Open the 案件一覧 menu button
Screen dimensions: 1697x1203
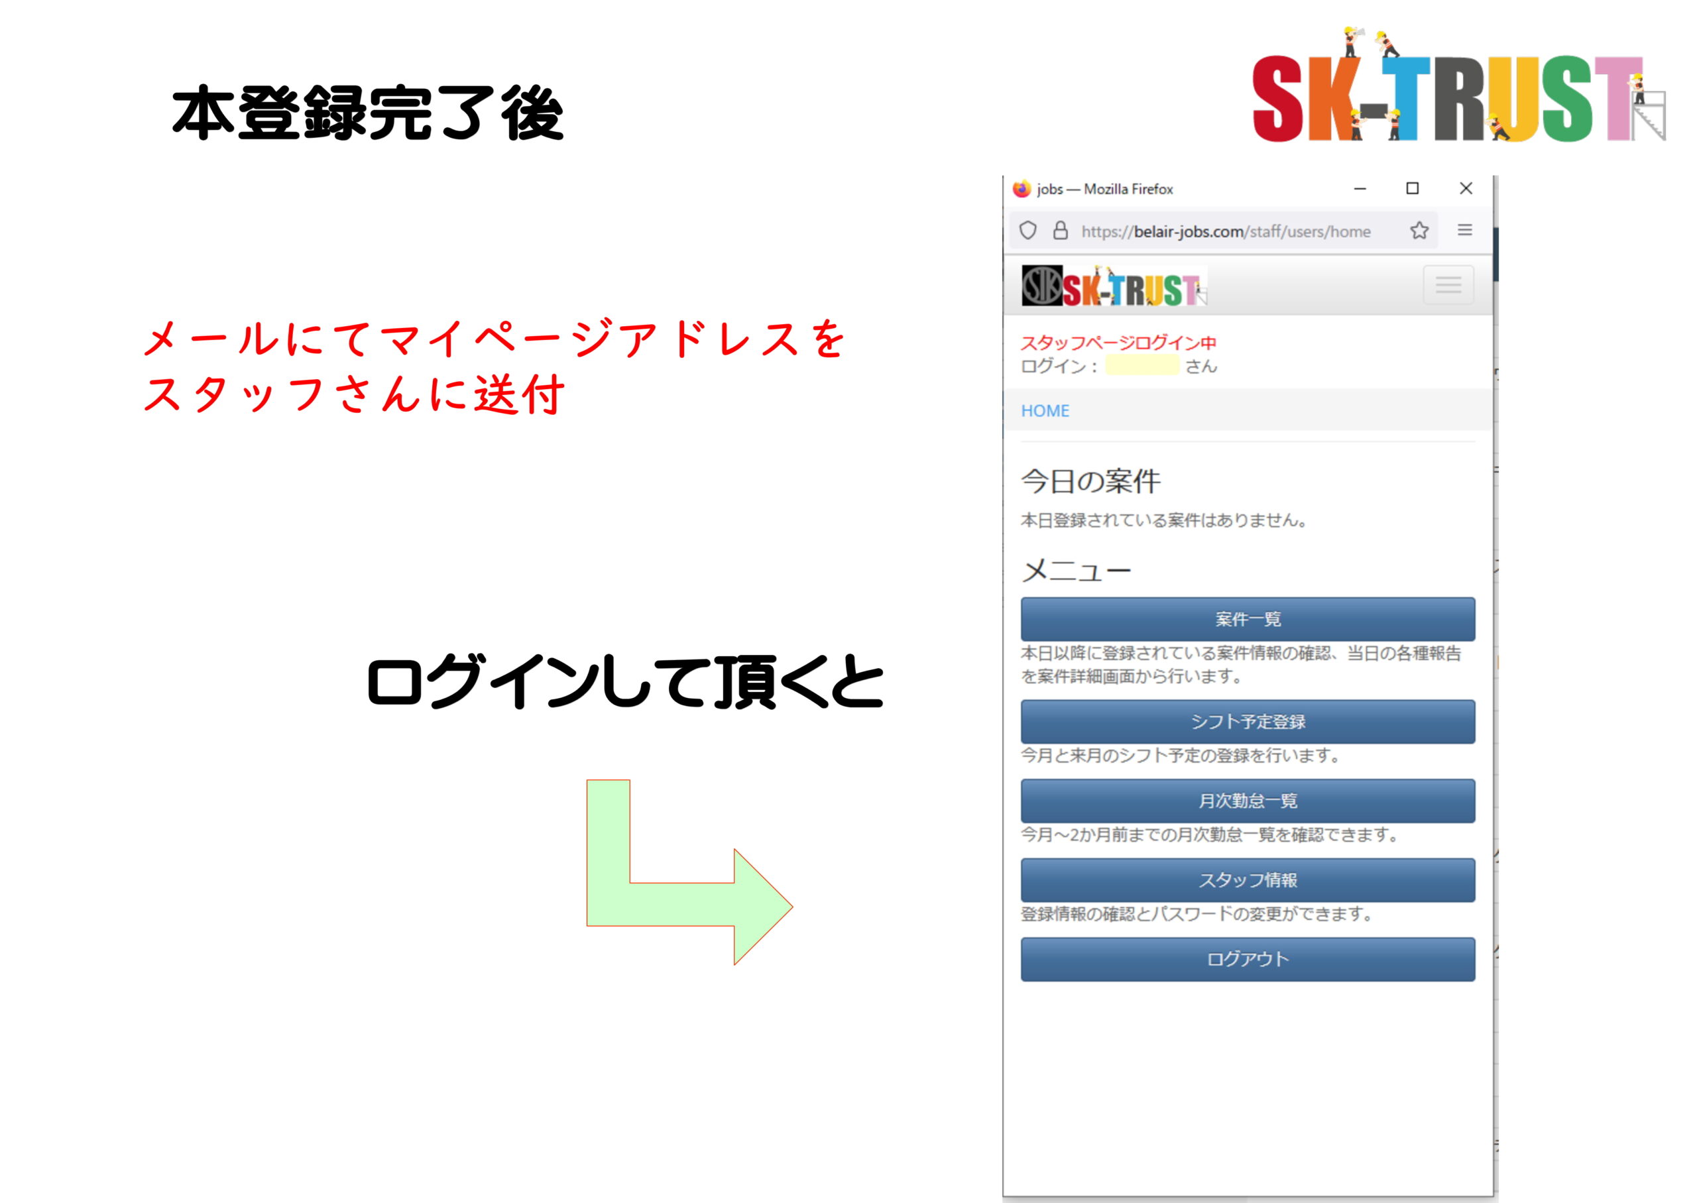[x=1248, y=619]
